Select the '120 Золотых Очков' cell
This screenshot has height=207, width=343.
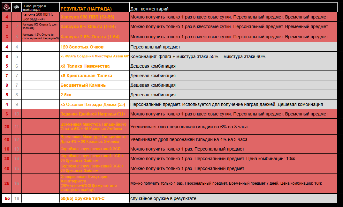[82, 47]
